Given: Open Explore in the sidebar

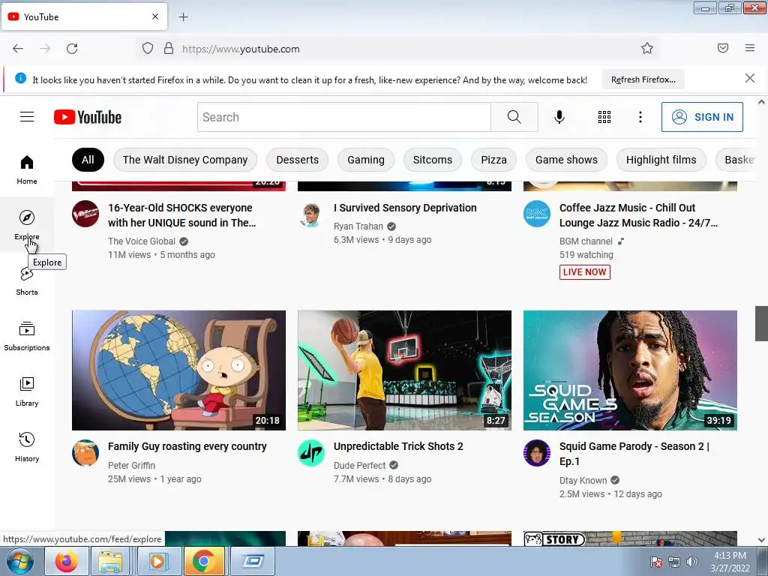Looking at the screenshot, I should point(27,225).
